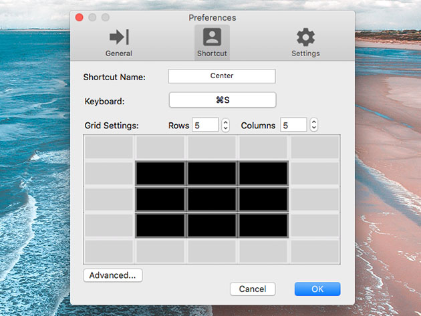Image resolution: width=421 pixels, height=316 pixels.
Task: Open the General preferences tab
Action: point(118,42)
